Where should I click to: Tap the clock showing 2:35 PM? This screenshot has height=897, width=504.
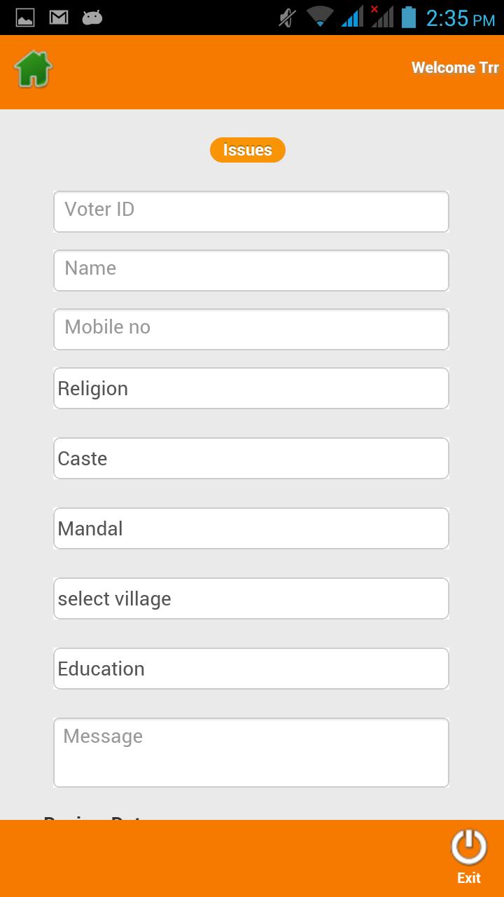pyautogui.click(x=461, y=18)
